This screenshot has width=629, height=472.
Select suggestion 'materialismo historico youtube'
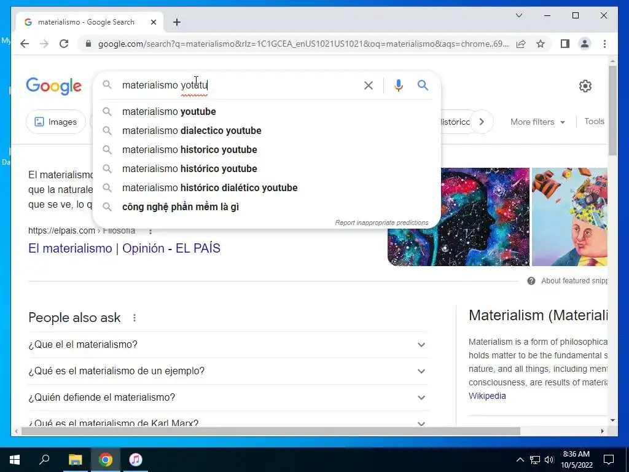coord(267,150)
